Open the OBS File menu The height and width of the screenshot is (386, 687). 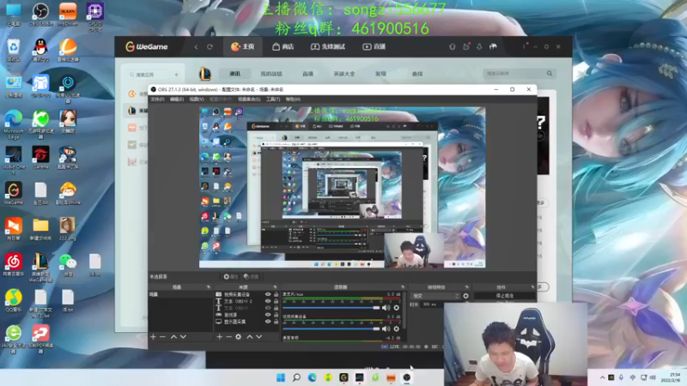[x=157, y=100]
